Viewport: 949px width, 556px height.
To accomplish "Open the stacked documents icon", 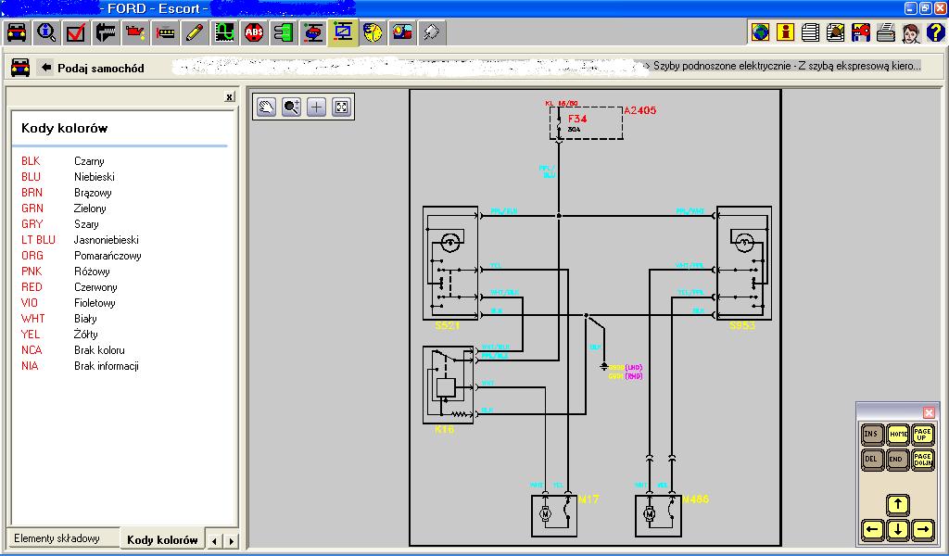I will 810,32.
